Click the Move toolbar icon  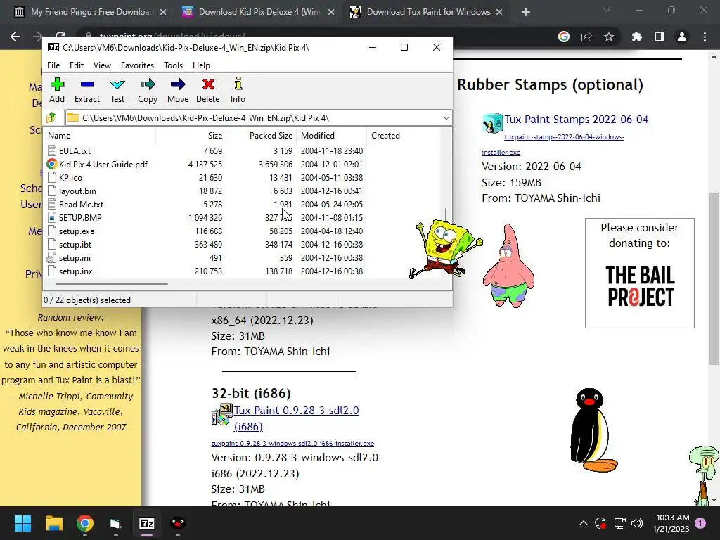[x=178, y=91]
